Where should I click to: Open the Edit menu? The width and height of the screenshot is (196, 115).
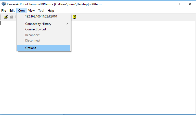(x=12, y=11)
